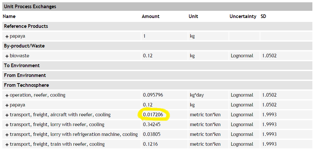Click the kg*day unit cell
The height and width of the screenshot is (151, 315).
(196, 95)
